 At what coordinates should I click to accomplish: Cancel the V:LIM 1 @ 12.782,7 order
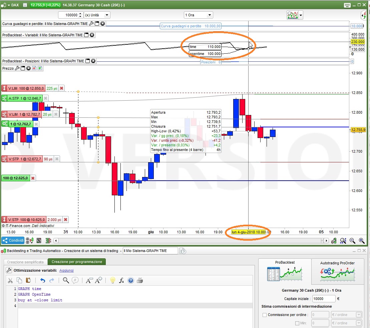coord(56,114)
